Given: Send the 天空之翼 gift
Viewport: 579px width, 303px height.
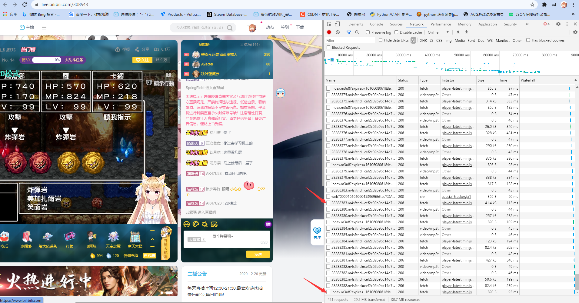Looking at the screenshot, I should click(113, 240).
